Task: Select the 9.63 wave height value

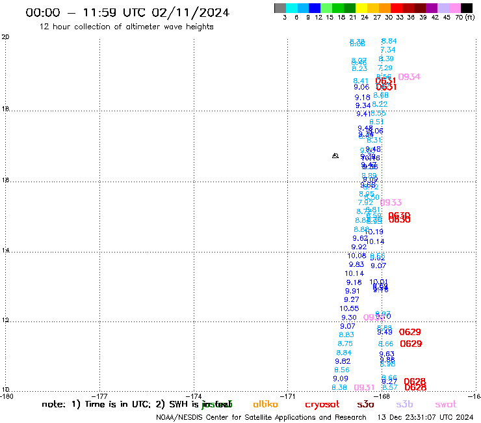Action: point(387,354)
